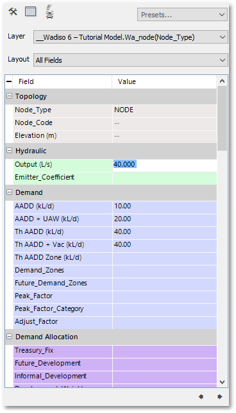Click the Field column header

62,81
